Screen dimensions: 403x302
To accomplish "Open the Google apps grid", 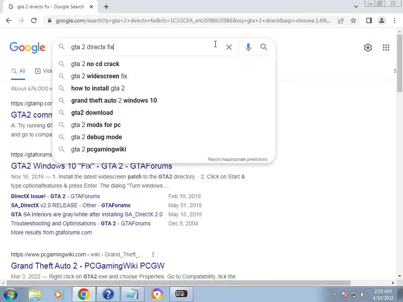I will tap(386, 48).
